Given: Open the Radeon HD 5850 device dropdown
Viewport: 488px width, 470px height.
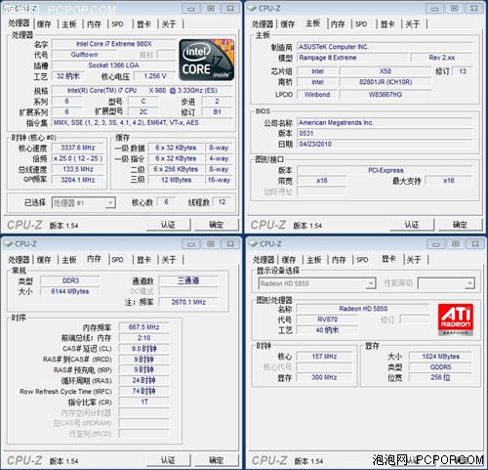Looking at the screenshot, I should pyautogui.click(x=371, y=283).
